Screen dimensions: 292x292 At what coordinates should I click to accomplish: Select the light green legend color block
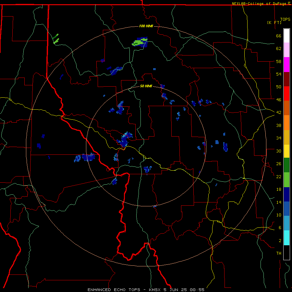tap(286, 180)
